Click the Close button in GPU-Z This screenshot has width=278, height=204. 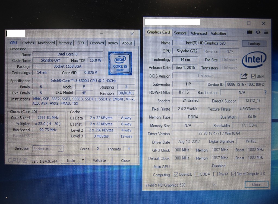click(256, 184)
